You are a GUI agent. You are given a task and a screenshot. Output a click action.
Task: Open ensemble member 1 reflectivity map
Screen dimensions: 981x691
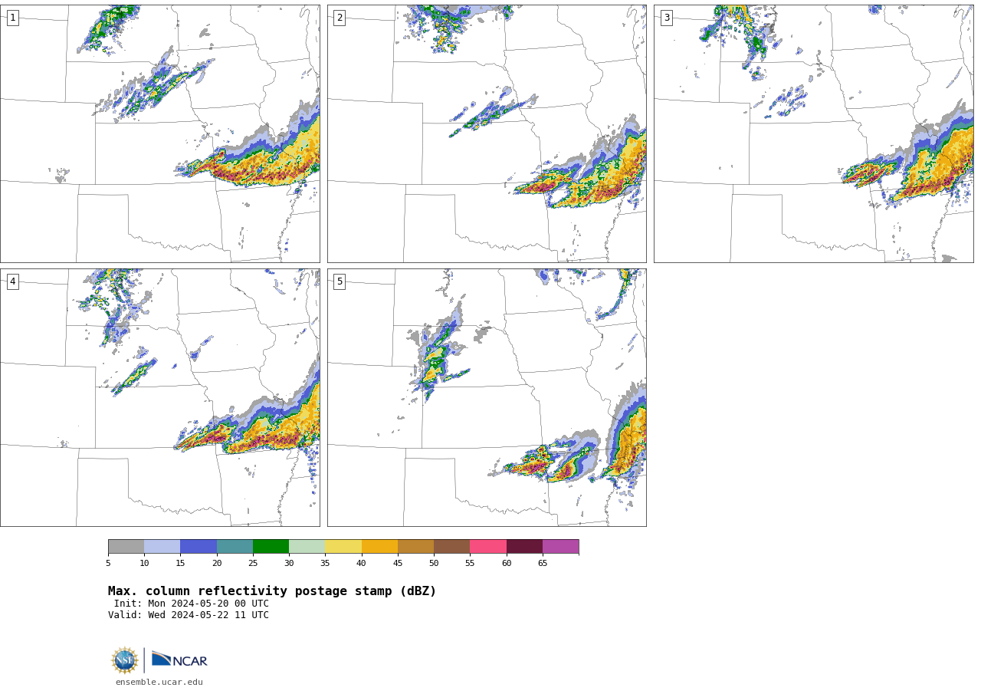(x=160, y=134)
